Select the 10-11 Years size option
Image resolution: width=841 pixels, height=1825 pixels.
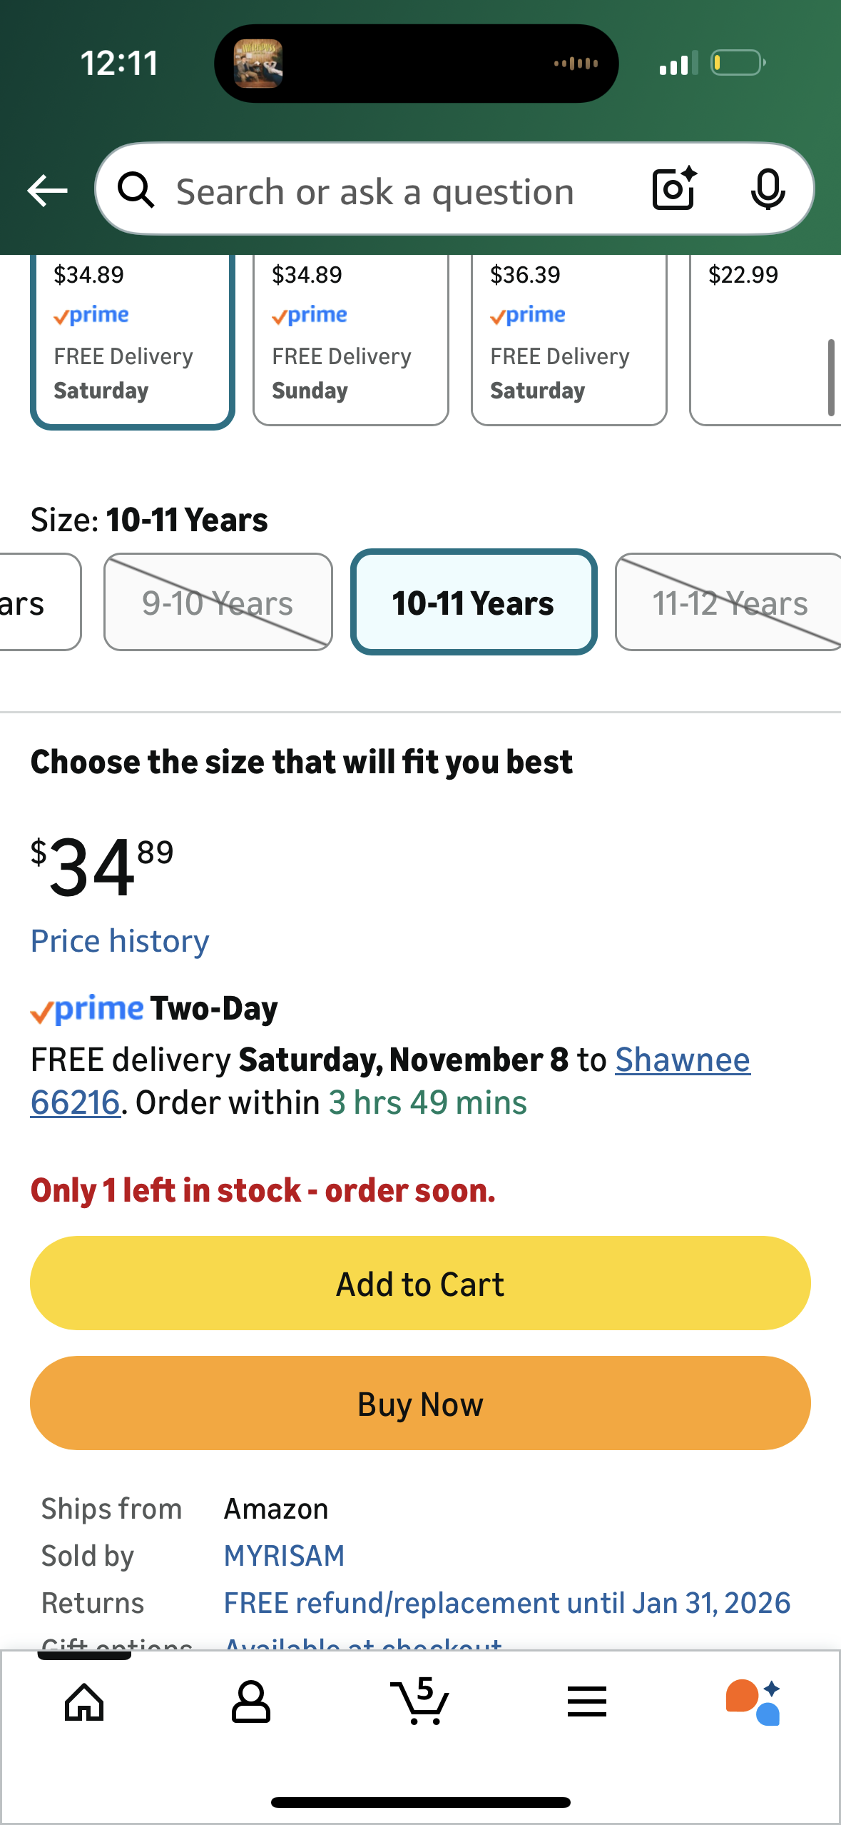pos(473,603)
